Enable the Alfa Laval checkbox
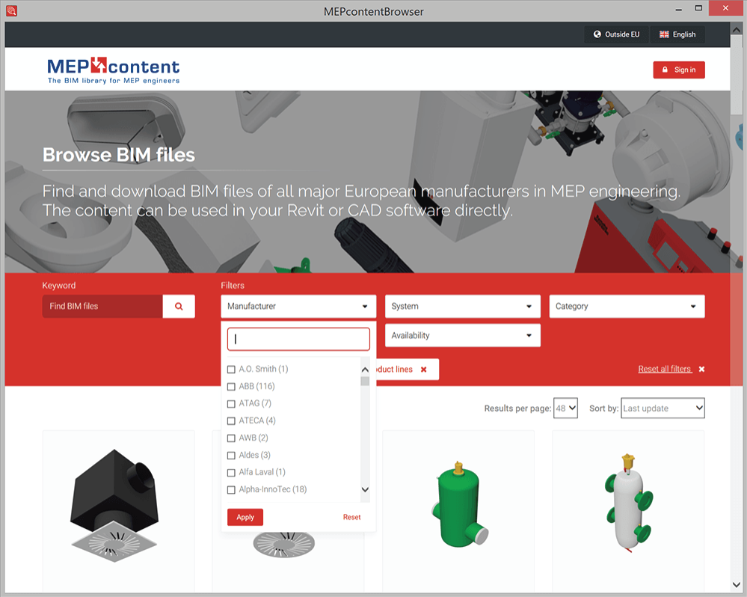The height and width of the screenshot is (597, 747). pyautogui.click(x=231, y=473)
